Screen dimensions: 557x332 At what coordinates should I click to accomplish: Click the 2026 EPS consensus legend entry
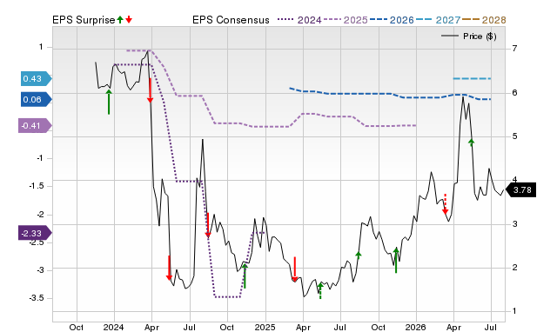(x=392, y=20)
